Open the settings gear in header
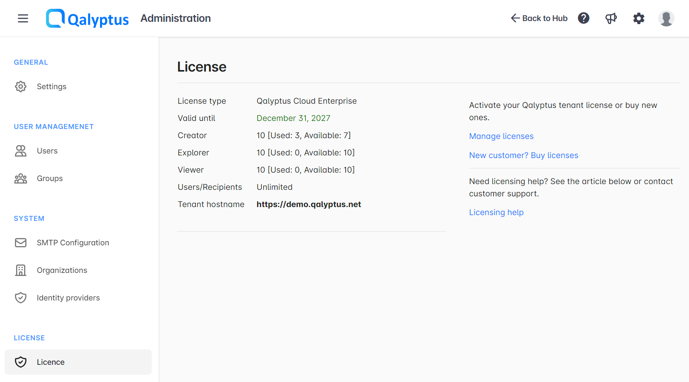 638,18
